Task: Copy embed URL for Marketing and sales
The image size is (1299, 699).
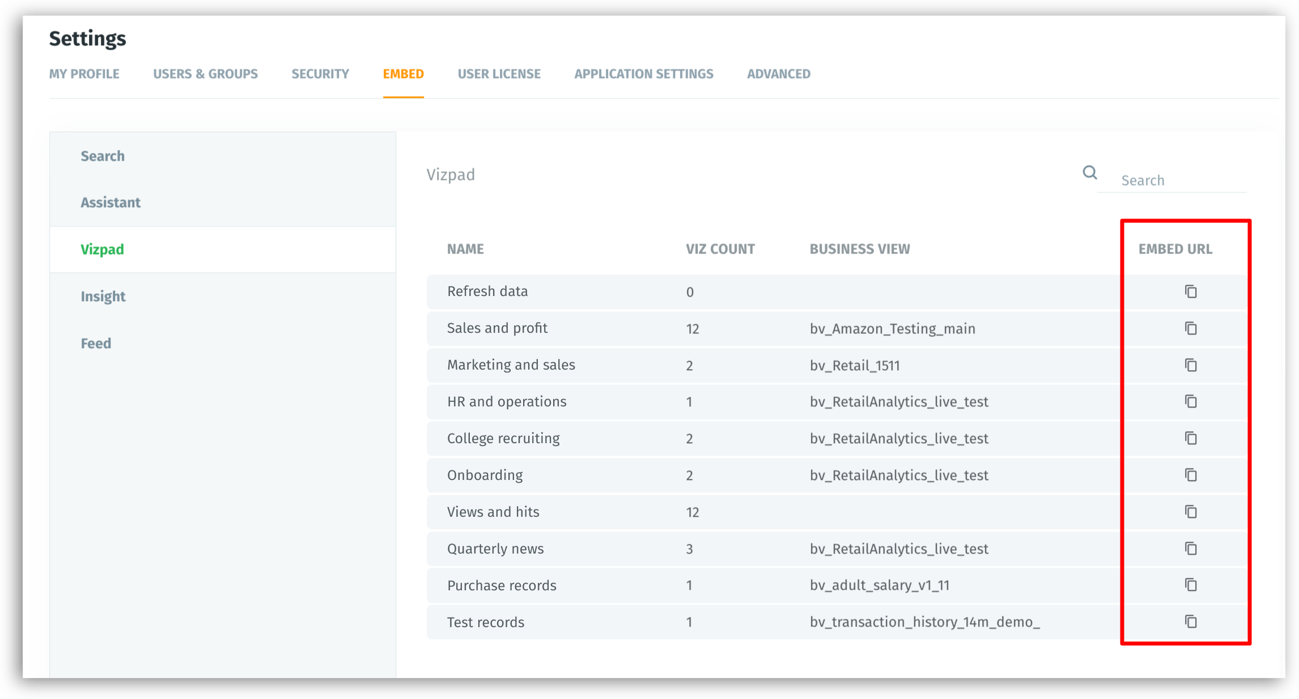Action: pos(1191,365)
